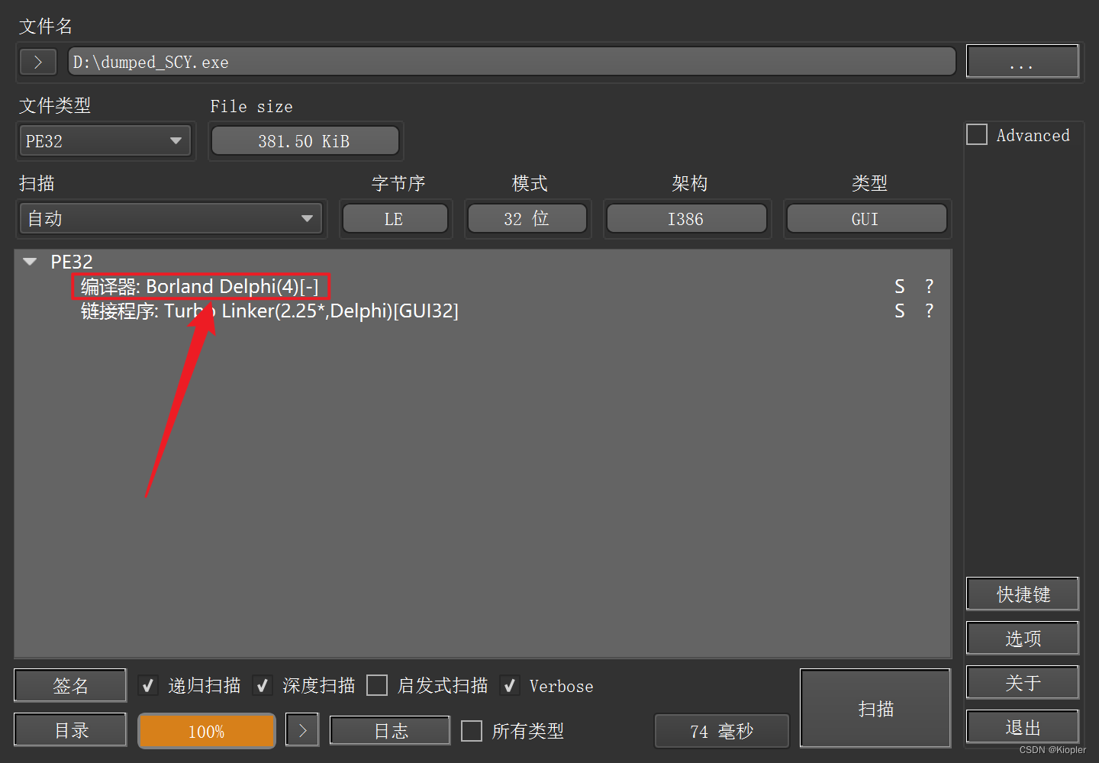The image size is (1099, 763).
Task: Open the PE32 file type dropdown
Action: 105,141
